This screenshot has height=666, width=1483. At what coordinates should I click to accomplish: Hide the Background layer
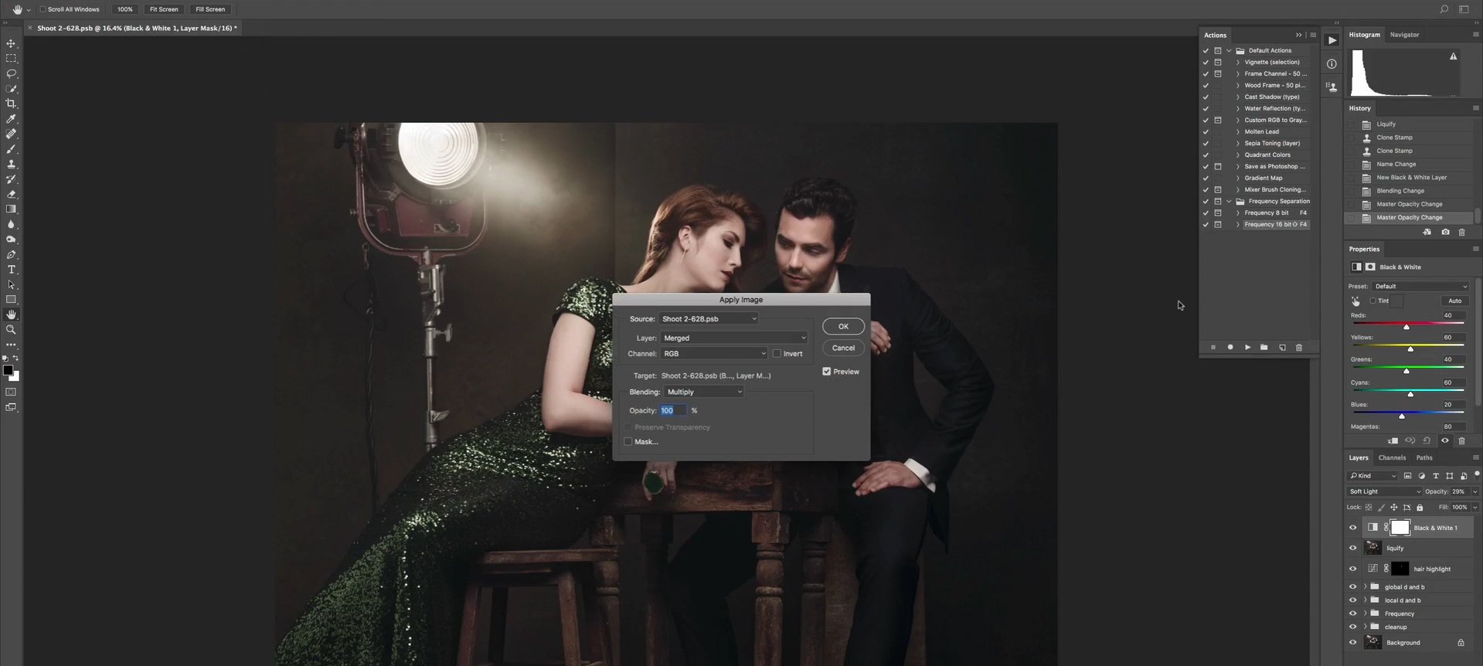point(1353,643)
